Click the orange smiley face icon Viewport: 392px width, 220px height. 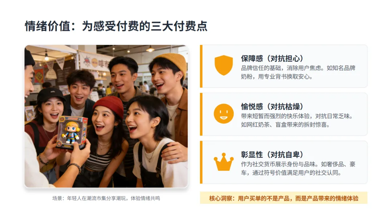pos(224,114)
